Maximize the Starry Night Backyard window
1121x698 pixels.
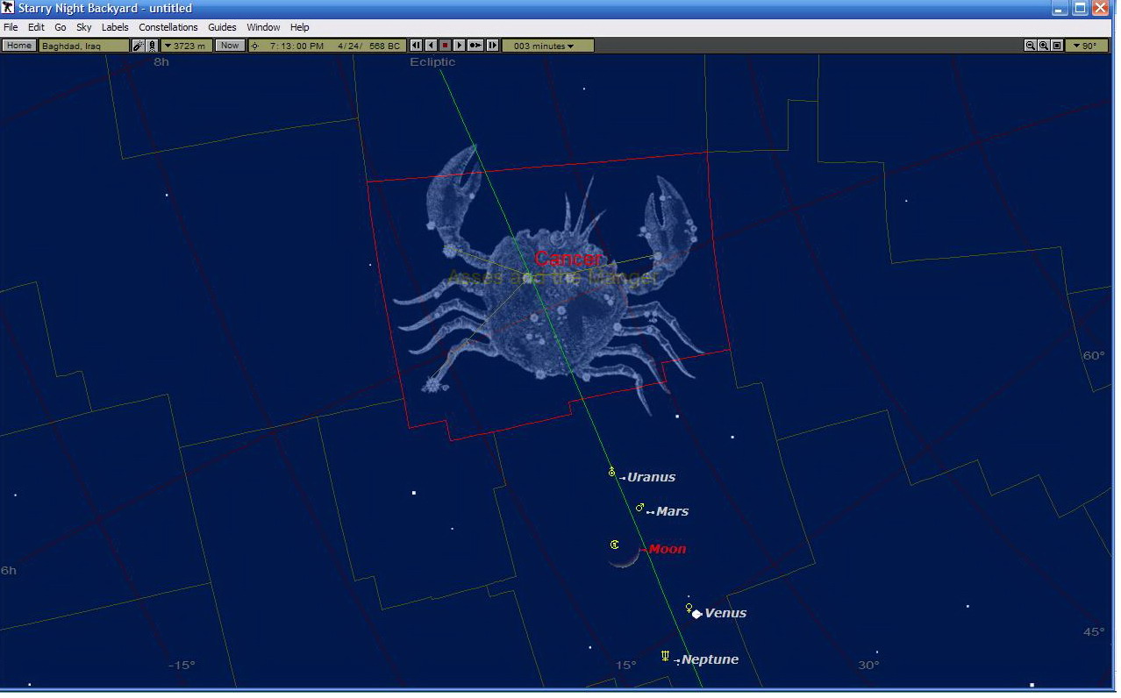point(1081,8)
